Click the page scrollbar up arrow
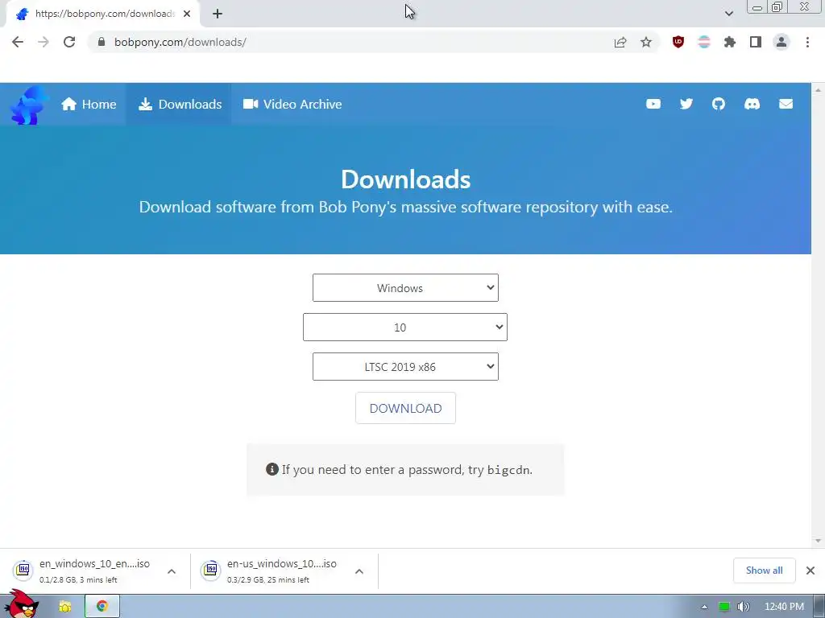 pyautogui.click(x=818, y=90)
